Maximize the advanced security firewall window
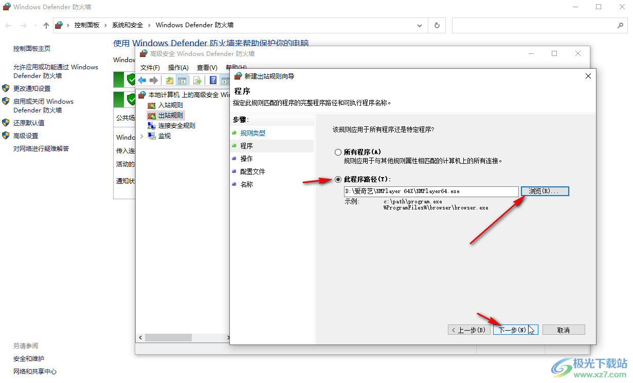 [x=554, y=53]
